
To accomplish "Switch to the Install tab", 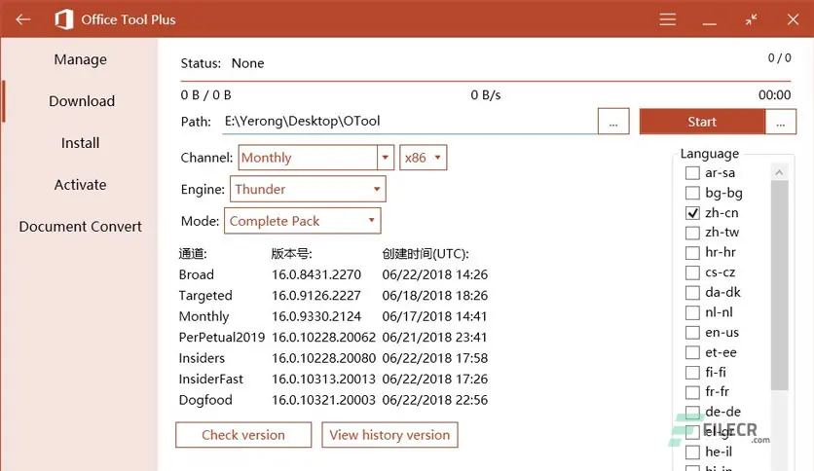I will (81, 143).
